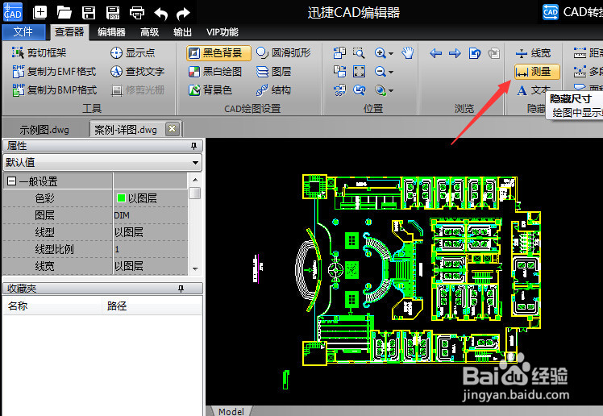Close the 案例-详图.dwg tab
Viewport: 603px width, 416px height.
tap(173, 129)
